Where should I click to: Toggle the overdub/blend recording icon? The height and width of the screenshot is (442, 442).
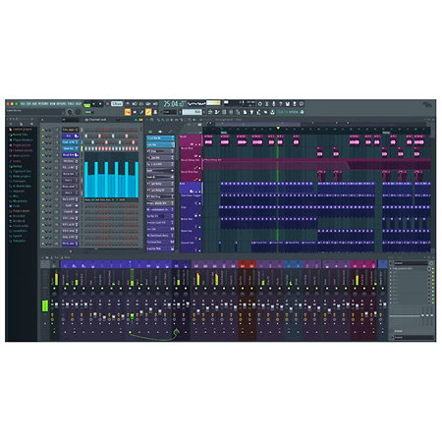148,104
